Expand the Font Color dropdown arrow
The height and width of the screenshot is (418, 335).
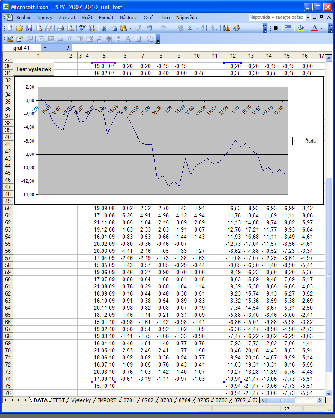click(321, 28)
